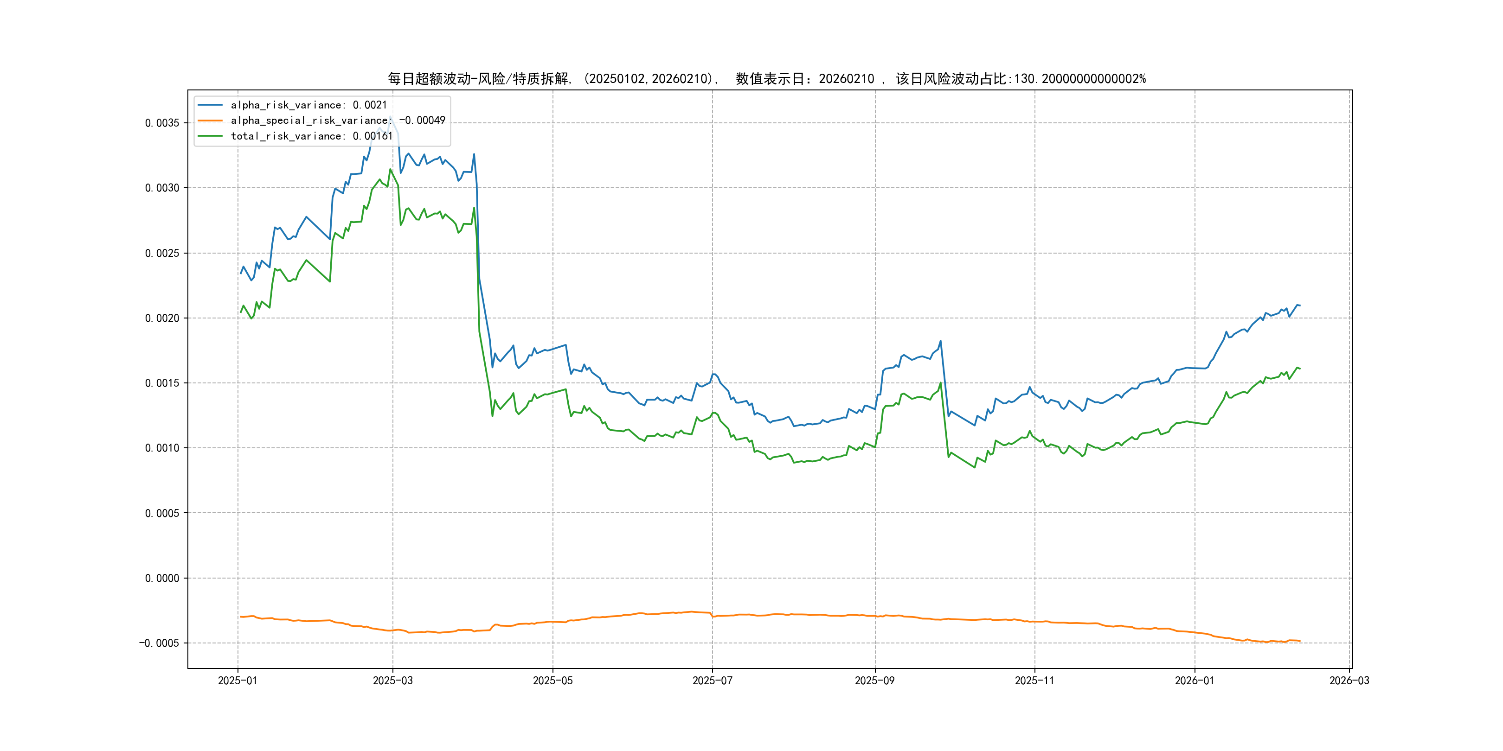Click the blue alpha_risk_variance legend line sample
The width and height of the screenshot is (1503, 751).
210,105
